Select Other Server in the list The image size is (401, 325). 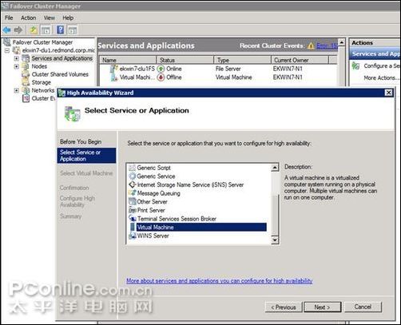pyautogui.click(x=152, y=202)
